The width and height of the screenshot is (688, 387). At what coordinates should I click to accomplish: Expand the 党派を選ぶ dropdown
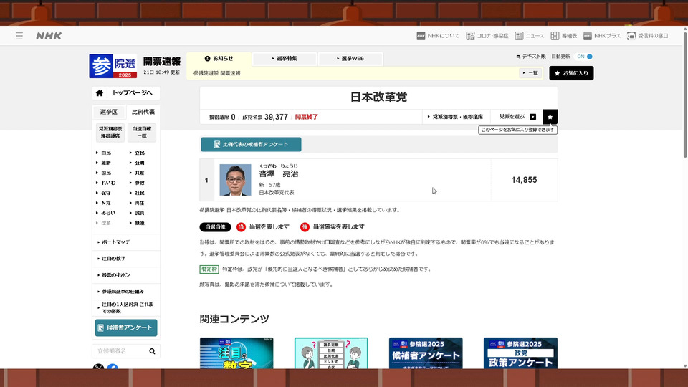517,116
